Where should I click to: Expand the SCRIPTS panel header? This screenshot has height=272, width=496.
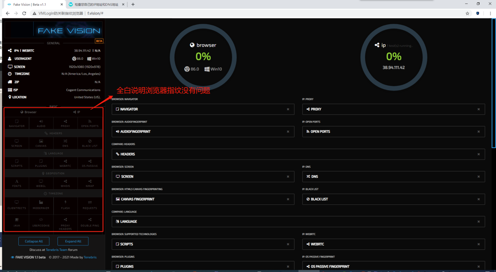pyautogui.click(x=203, y=244)
